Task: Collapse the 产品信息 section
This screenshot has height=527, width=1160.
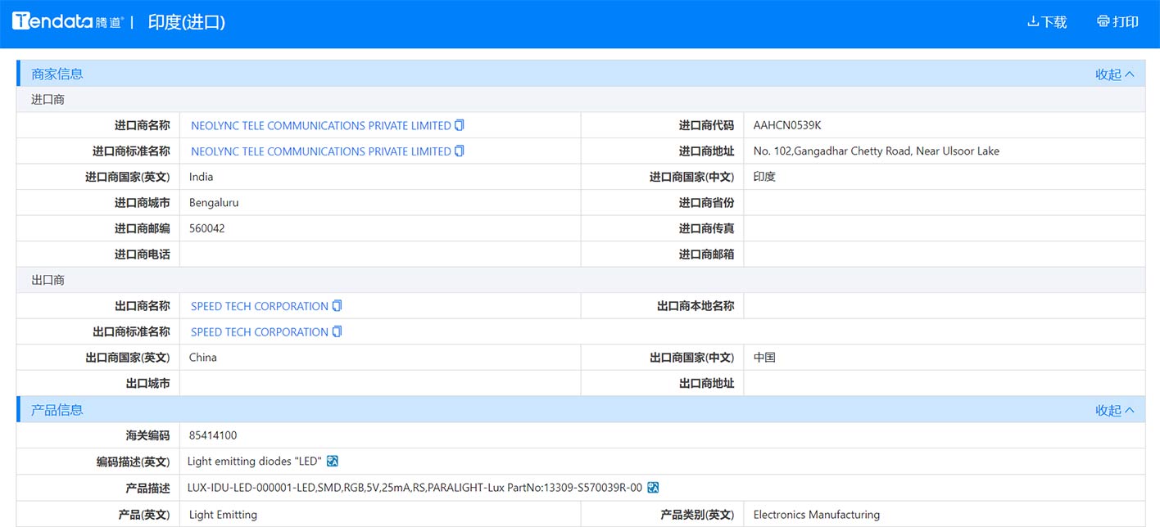Action: (1115, 410)
